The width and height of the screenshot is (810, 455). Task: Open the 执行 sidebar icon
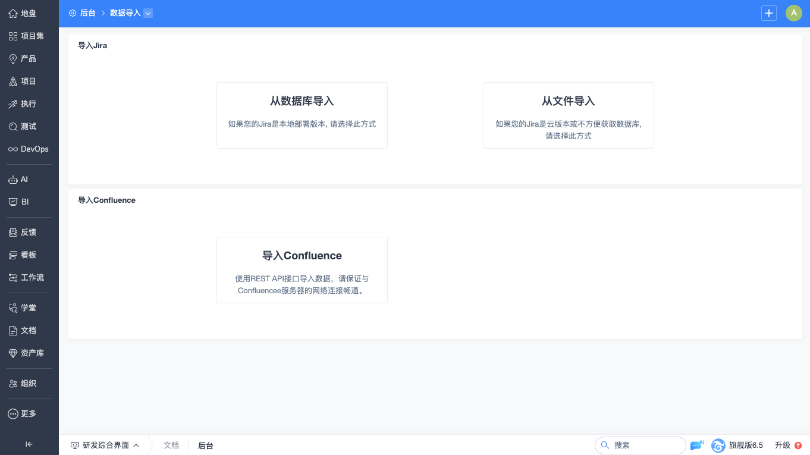click(13, 103)
